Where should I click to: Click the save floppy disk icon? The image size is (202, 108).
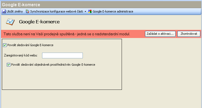coord(4,11)
